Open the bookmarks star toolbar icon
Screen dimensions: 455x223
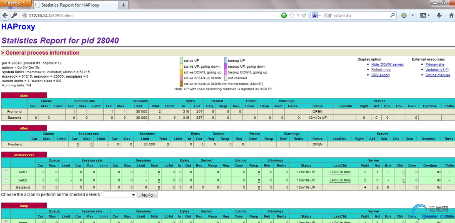pyautogui.click(x=423, y=15)
